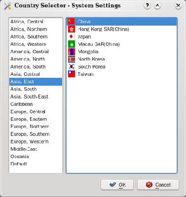The width and height of the screenshot is (186, 197).
Task: Pick Europe, Western in the region list
Action: pyautogui.click(x=36, y=141)
